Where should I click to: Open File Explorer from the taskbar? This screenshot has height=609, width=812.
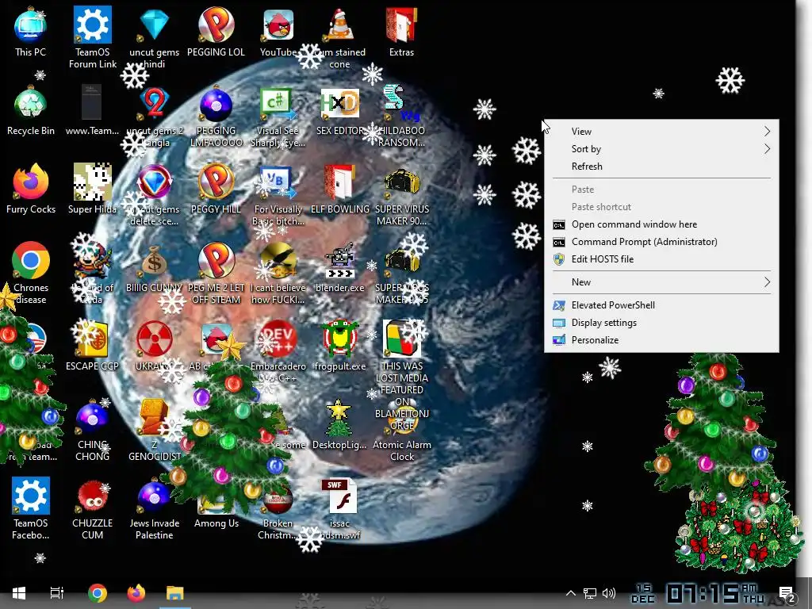click(175, 593)
